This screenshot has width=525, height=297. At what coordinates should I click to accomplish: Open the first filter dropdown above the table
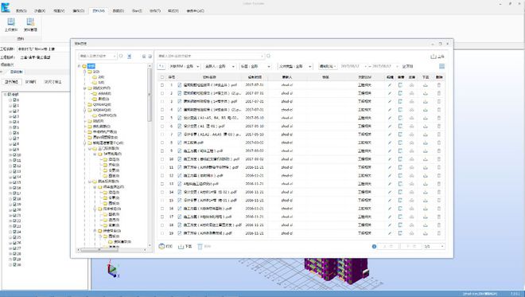(184, 66)
